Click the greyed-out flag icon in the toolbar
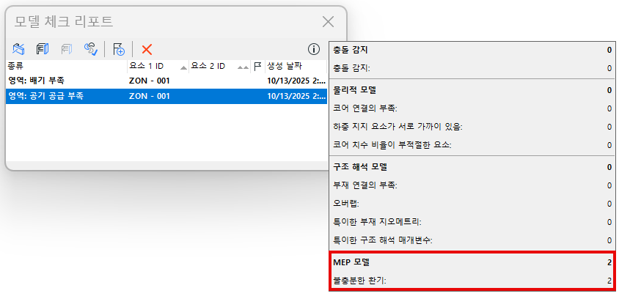The height and width of the screenshot is (296, 619). [66, 49]
